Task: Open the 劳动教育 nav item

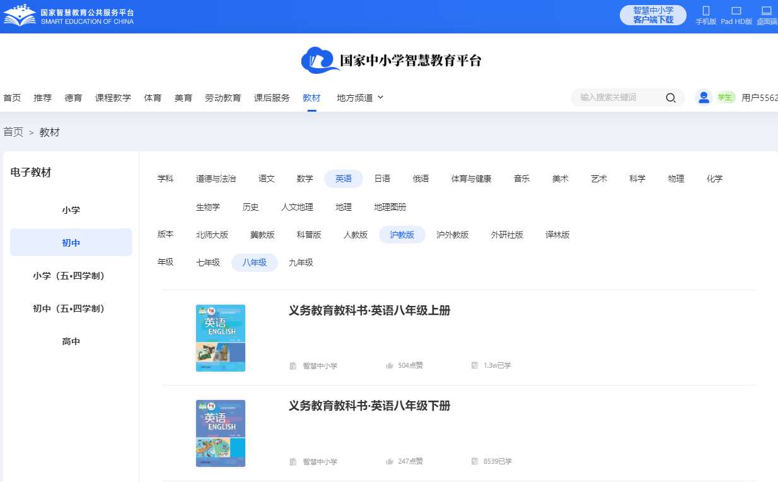Action: pos(223,98)
